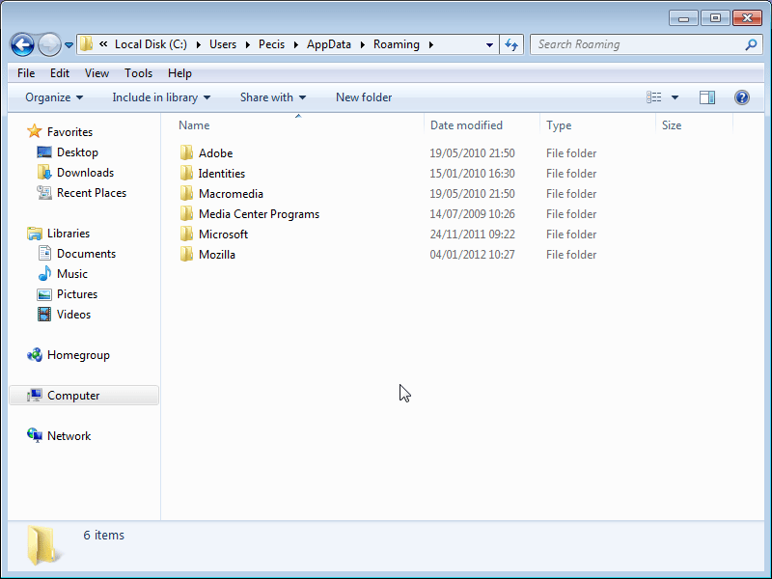Open Recent Places in Favorites

(92, 192)
